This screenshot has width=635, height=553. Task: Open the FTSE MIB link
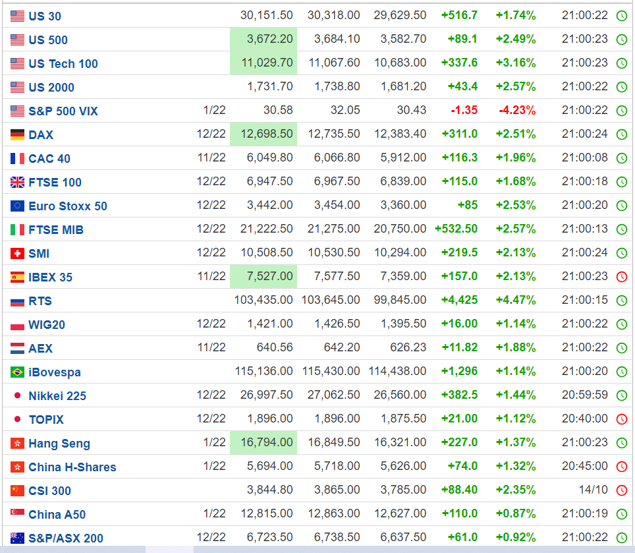click(56, 230)
